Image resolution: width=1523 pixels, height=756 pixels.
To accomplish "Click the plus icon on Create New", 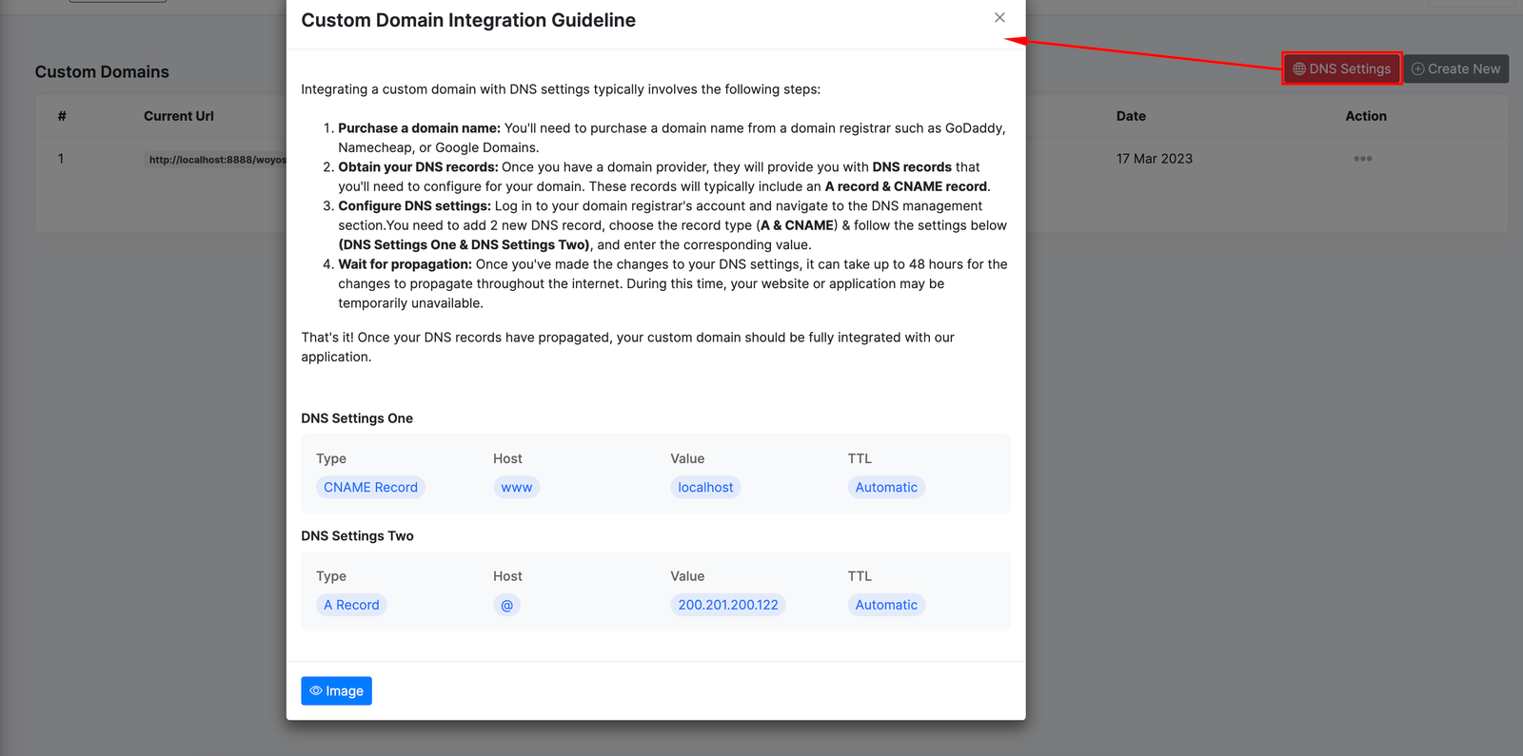I will (x=1417, y=69).
